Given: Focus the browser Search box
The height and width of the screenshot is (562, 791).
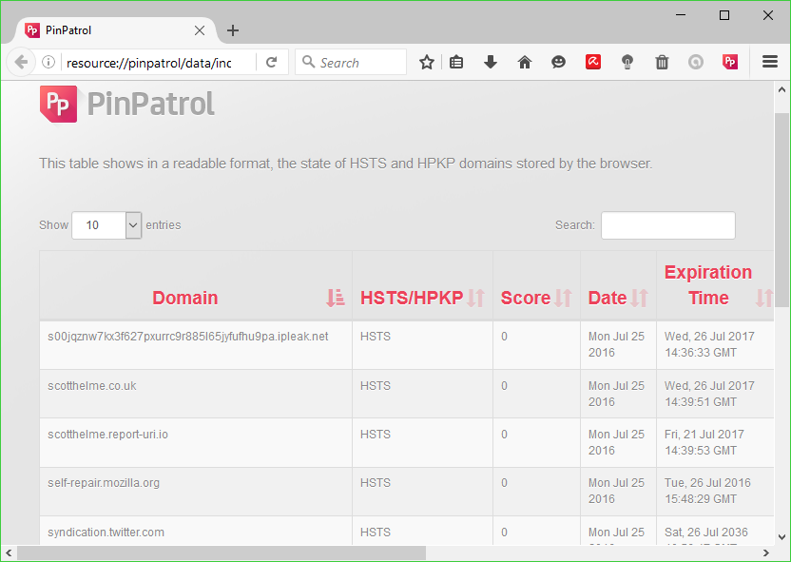Looking at the screenshot, I should point(351,62).
